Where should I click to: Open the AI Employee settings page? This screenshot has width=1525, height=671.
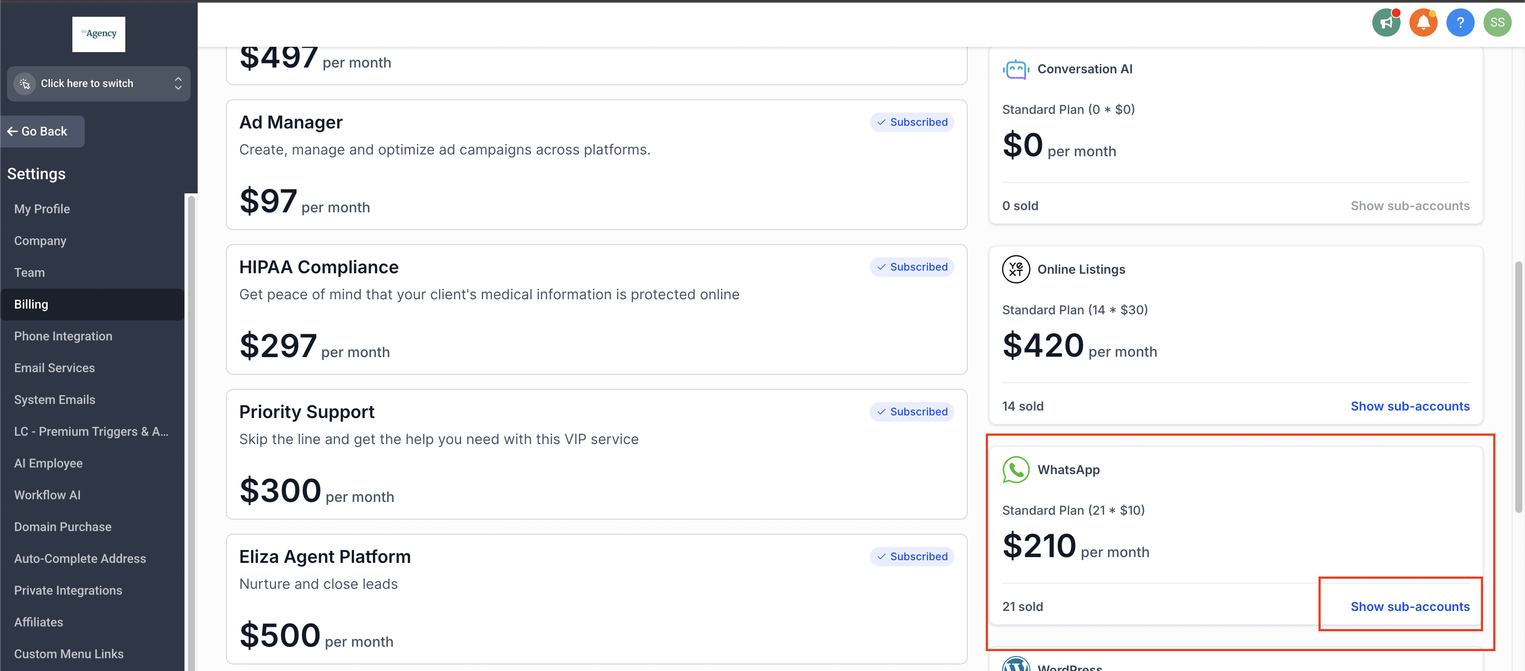point(48,463)
